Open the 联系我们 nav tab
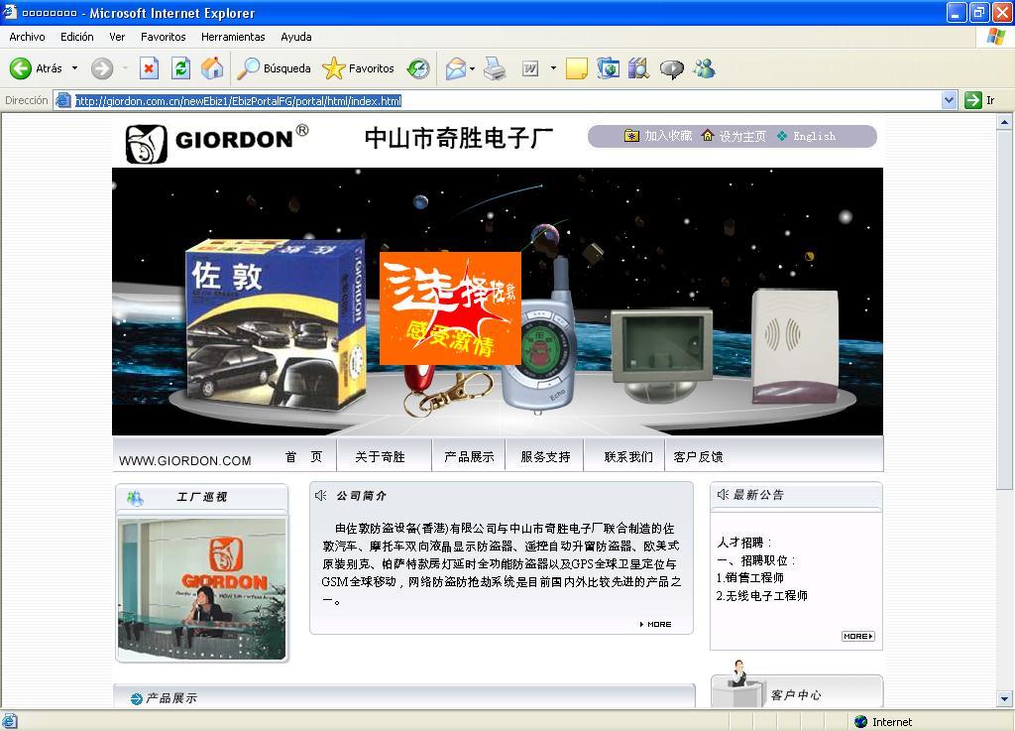The height and width of the screenshot is (731, 1015). [x=628, y=457]
